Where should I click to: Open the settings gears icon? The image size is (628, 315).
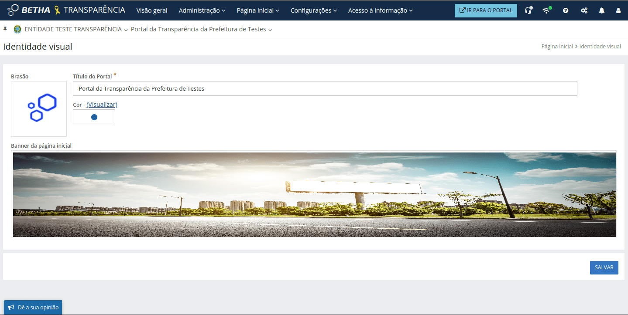[x=584, y=10]
